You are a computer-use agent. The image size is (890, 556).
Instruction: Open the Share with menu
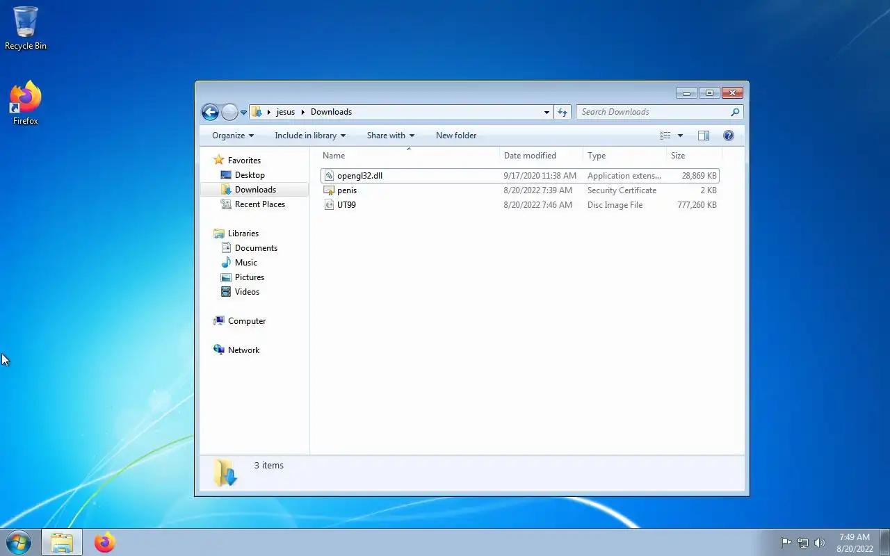pyautogui.click(x=391, y=136)
